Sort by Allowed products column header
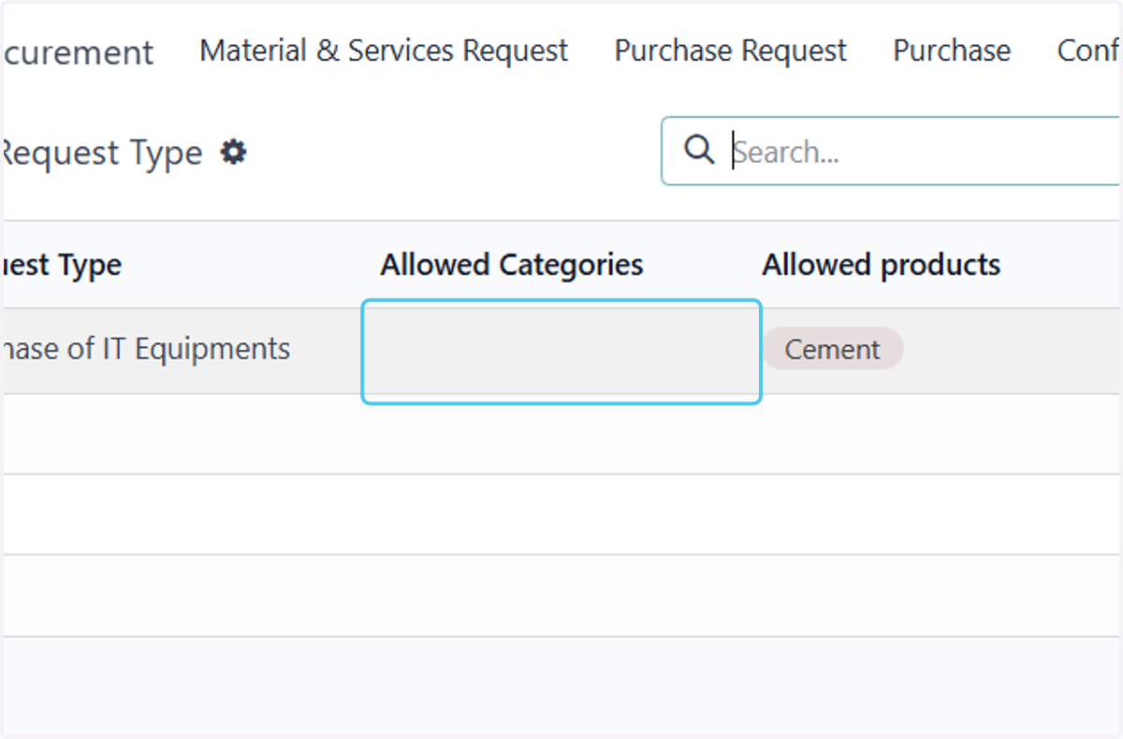Image resolution: width=1123 pixels, height=739 pixels. (x=882, y=265)
